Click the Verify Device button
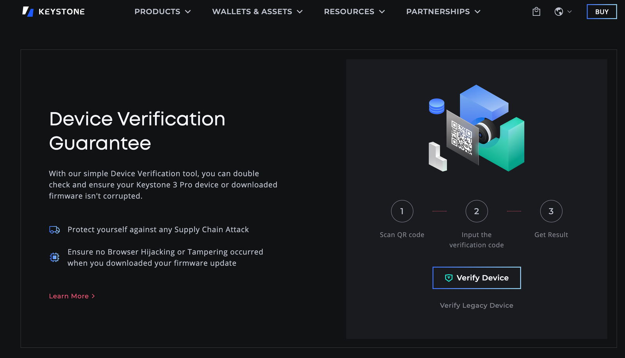This screenshot has width=625, height=358. 477,277
